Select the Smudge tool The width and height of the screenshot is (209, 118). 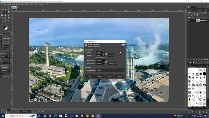click(x=9, y=18)
